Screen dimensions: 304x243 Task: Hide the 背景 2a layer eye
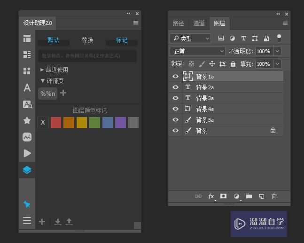(x=175, y=87)
